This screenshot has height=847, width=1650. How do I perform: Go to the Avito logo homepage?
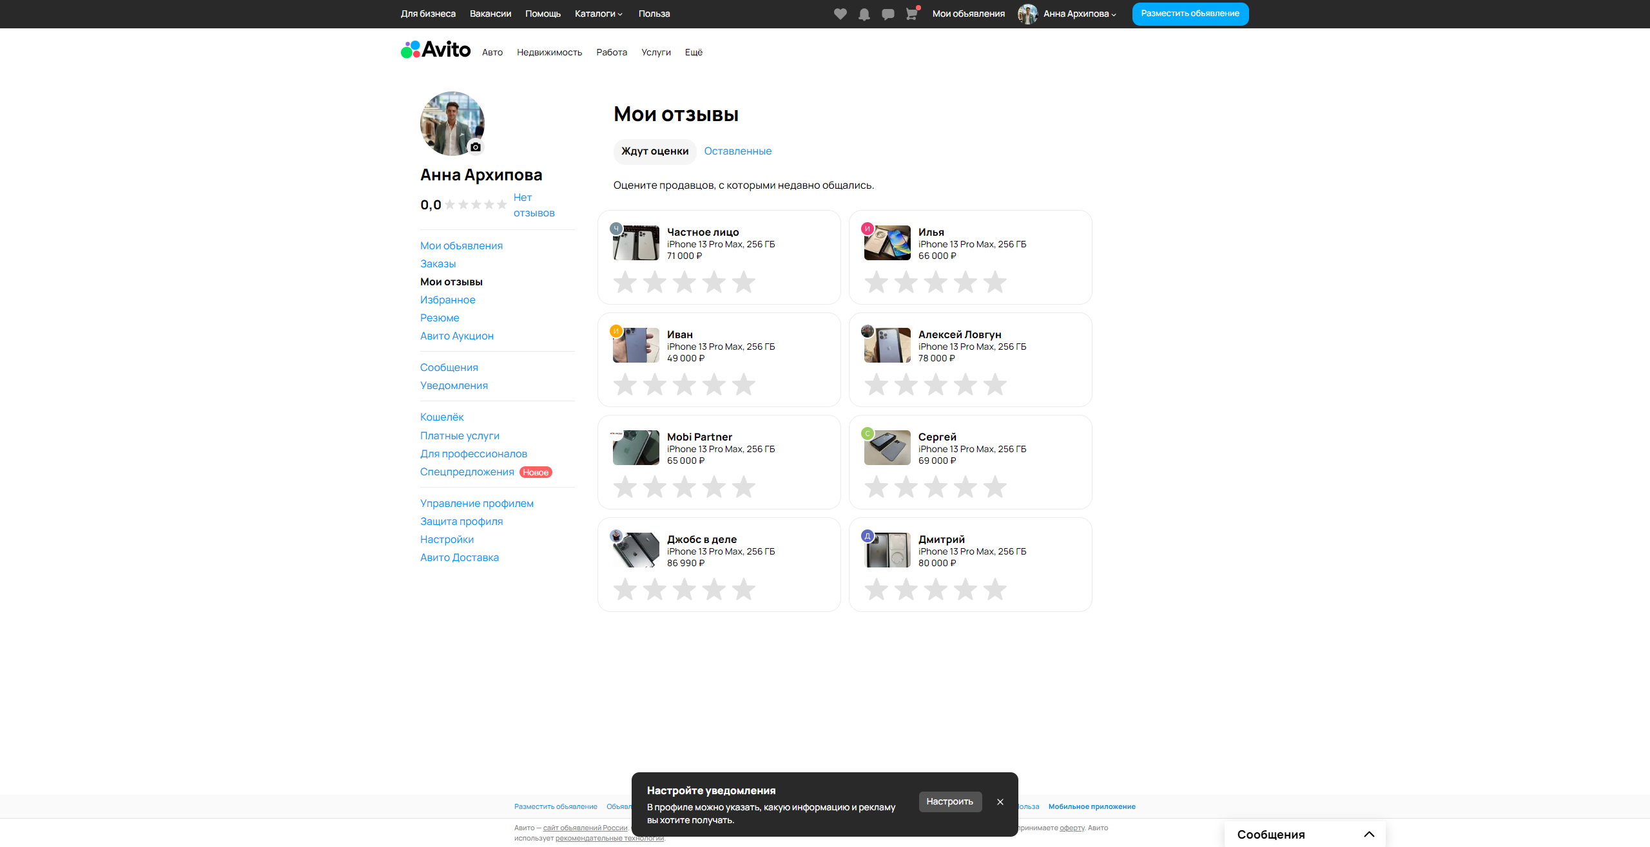(x=436, y=50)
